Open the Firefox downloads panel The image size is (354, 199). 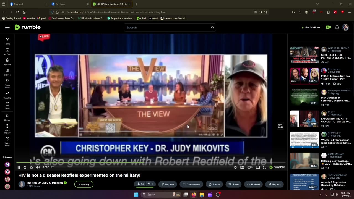click(x=300, y=12)
